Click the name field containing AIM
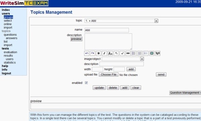The height and width of the screenshot is (121, 201). 107,30
